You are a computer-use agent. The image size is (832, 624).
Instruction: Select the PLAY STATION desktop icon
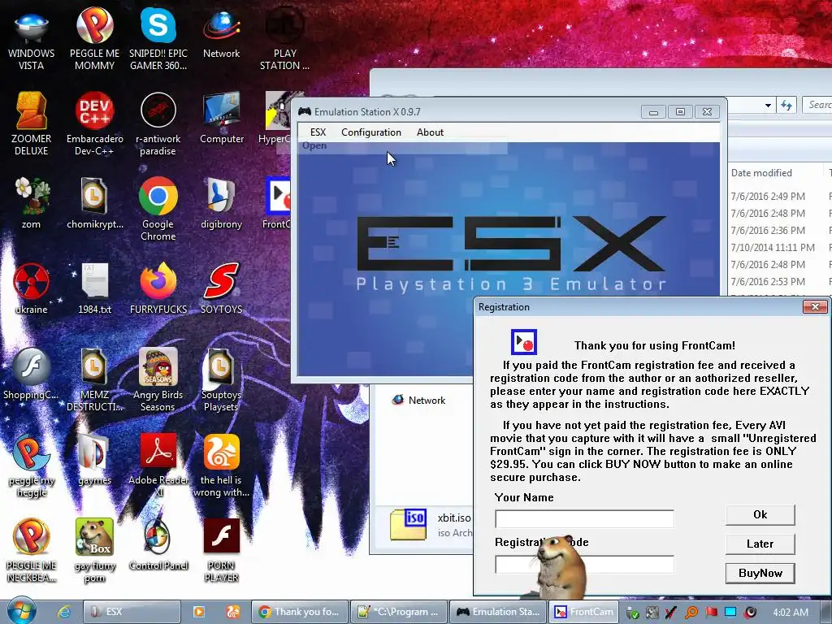coord(284,40)
